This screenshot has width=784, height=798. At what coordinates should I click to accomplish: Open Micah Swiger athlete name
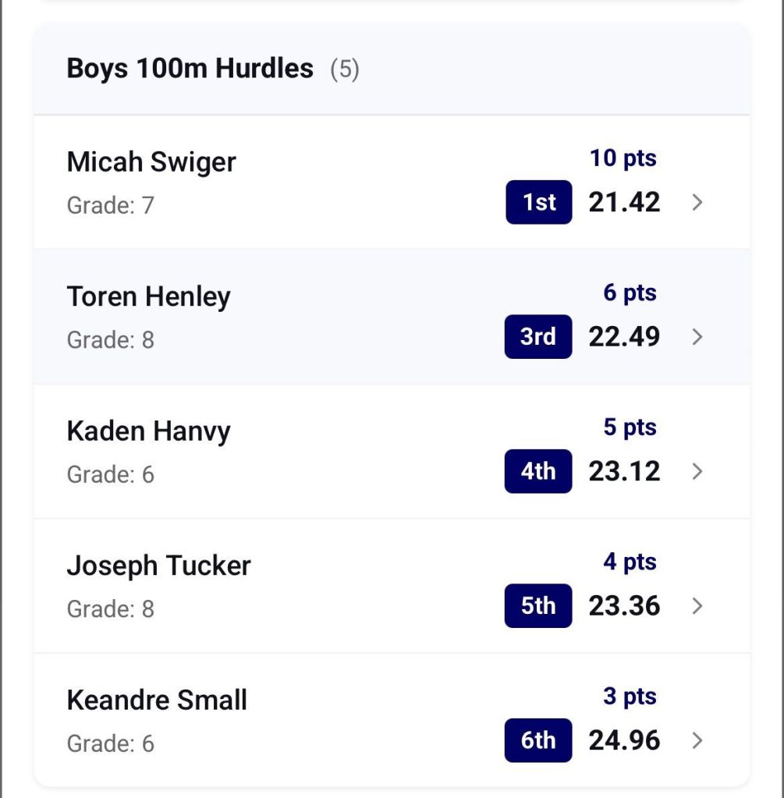click(x=151, y=162)
